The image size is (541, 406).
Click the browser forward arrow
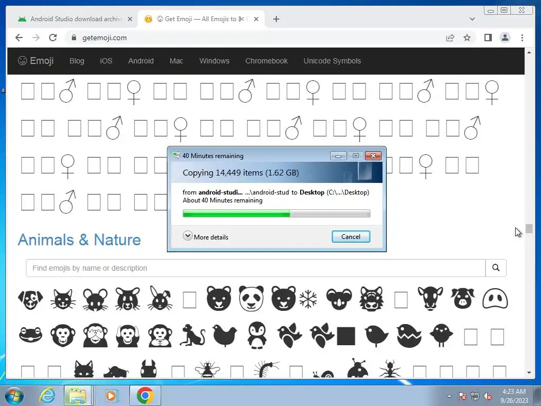(36, 38)
